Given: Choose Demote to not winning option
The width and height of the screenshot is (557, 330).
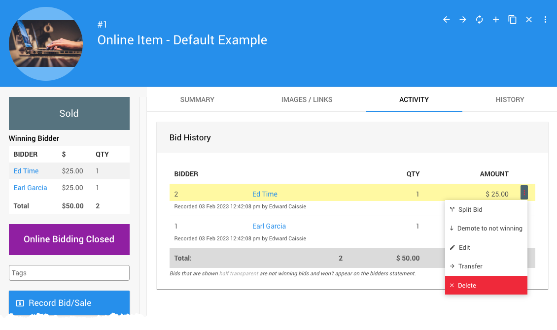Looking at the screenshot, I should (489, 229).
